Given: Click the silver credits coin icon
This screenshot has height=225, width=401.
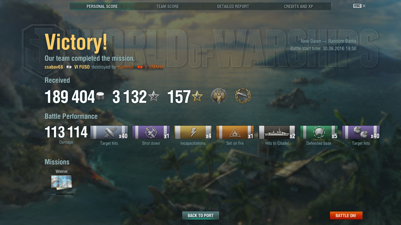Looking at the screenshot, I should coord(100,96).
